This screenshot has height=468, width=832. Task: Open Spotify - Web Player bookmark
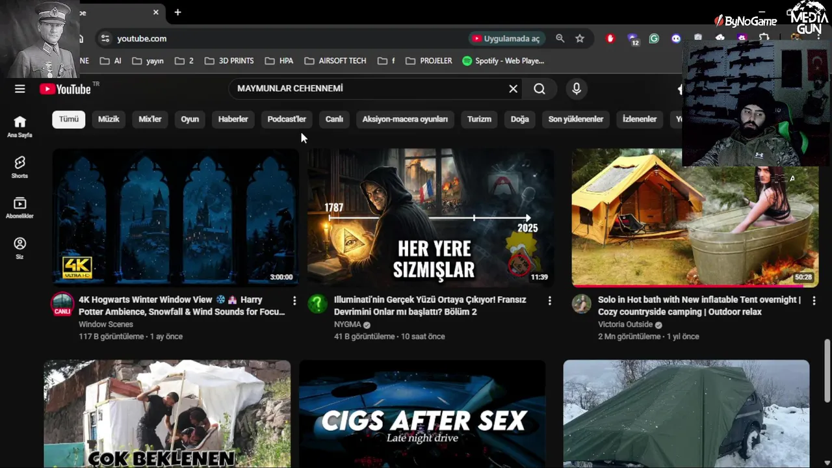503,60
